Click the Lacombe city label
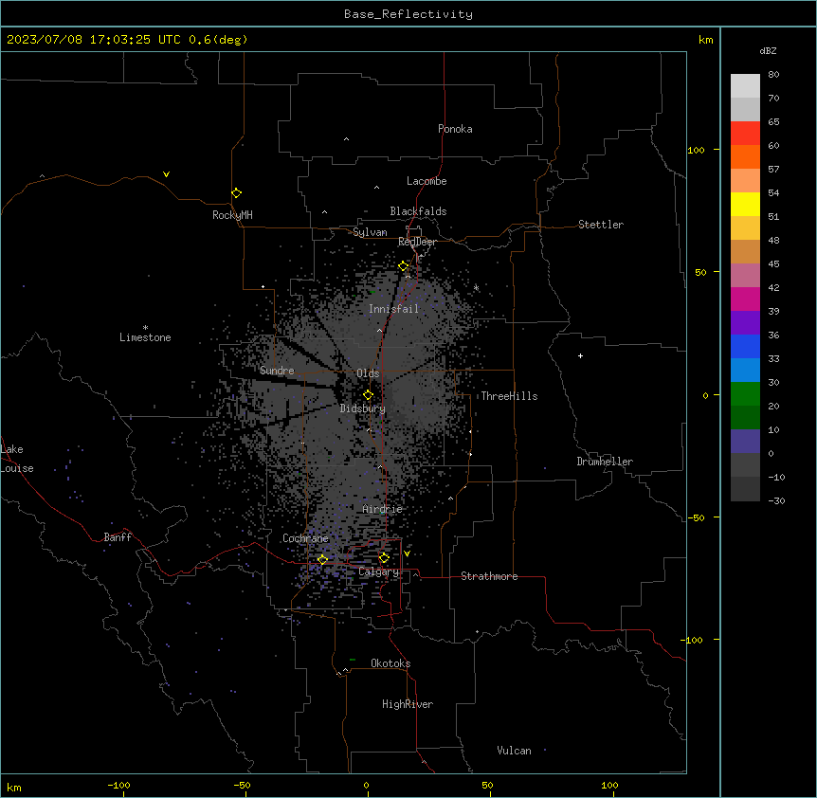This screenshot has width=817, height=798. pos(427,181)
